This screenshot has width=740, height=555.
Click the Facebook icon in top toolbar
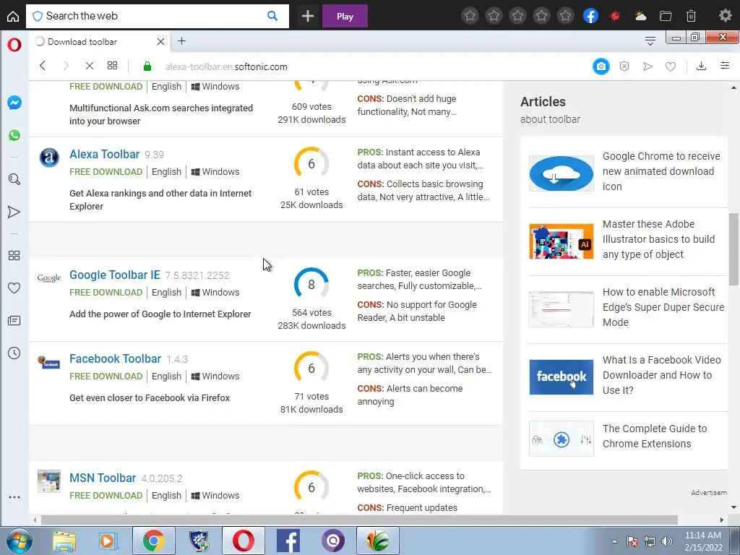click(590, 16)
